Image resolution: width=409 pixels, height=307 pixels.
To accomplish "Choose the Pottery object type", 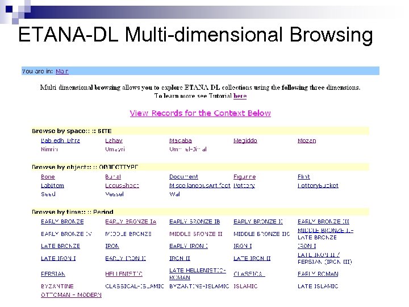I will point(244,185).
